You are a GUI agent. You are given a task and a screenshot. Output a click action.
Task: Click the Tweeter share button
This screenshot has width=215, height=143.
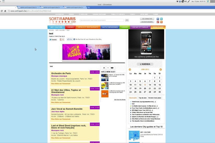pos(53,40)
